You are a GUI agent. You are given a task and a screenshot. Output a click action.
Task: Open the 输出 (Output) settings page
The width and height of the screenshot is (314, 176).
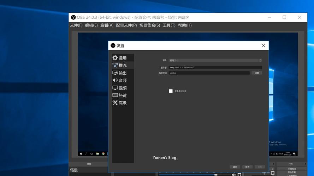(x=123, y=73)
